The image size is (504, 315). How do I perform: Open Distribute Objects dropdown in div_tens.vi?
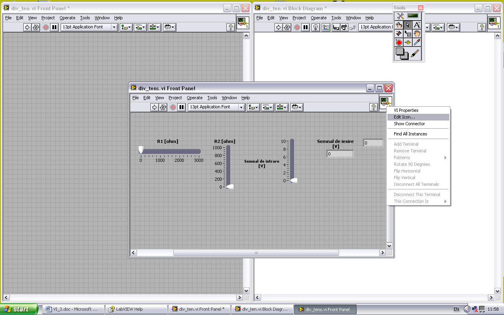point(267,107)
